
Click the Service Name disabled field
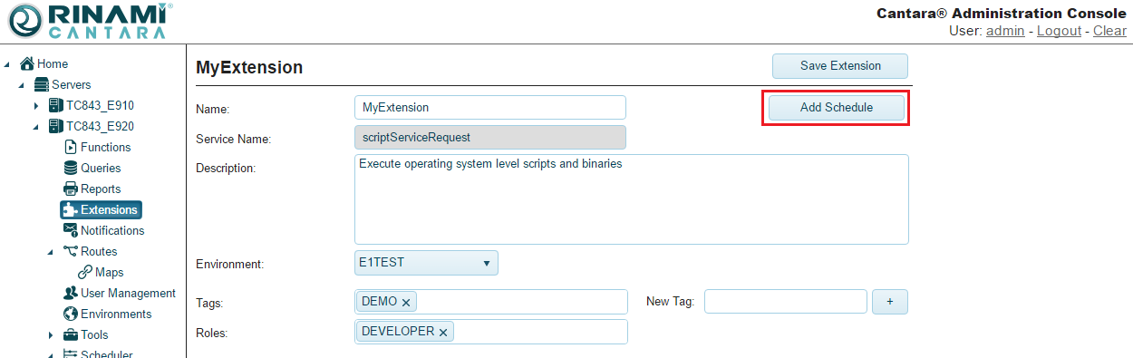pyautogui.click(x=490, y=138)
